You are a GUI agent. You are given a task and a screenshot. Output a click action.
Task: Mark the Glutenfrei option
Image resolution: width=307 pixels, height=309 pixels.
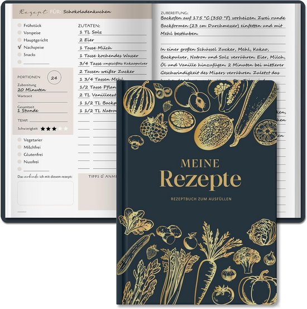tap(20, 154)
